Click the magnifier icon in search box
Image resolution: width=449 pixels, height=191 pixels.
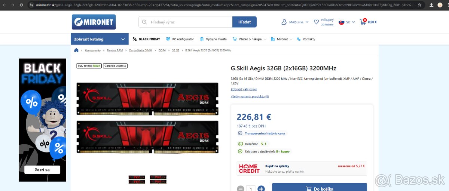pyautogui.click(x=144, y=22)
